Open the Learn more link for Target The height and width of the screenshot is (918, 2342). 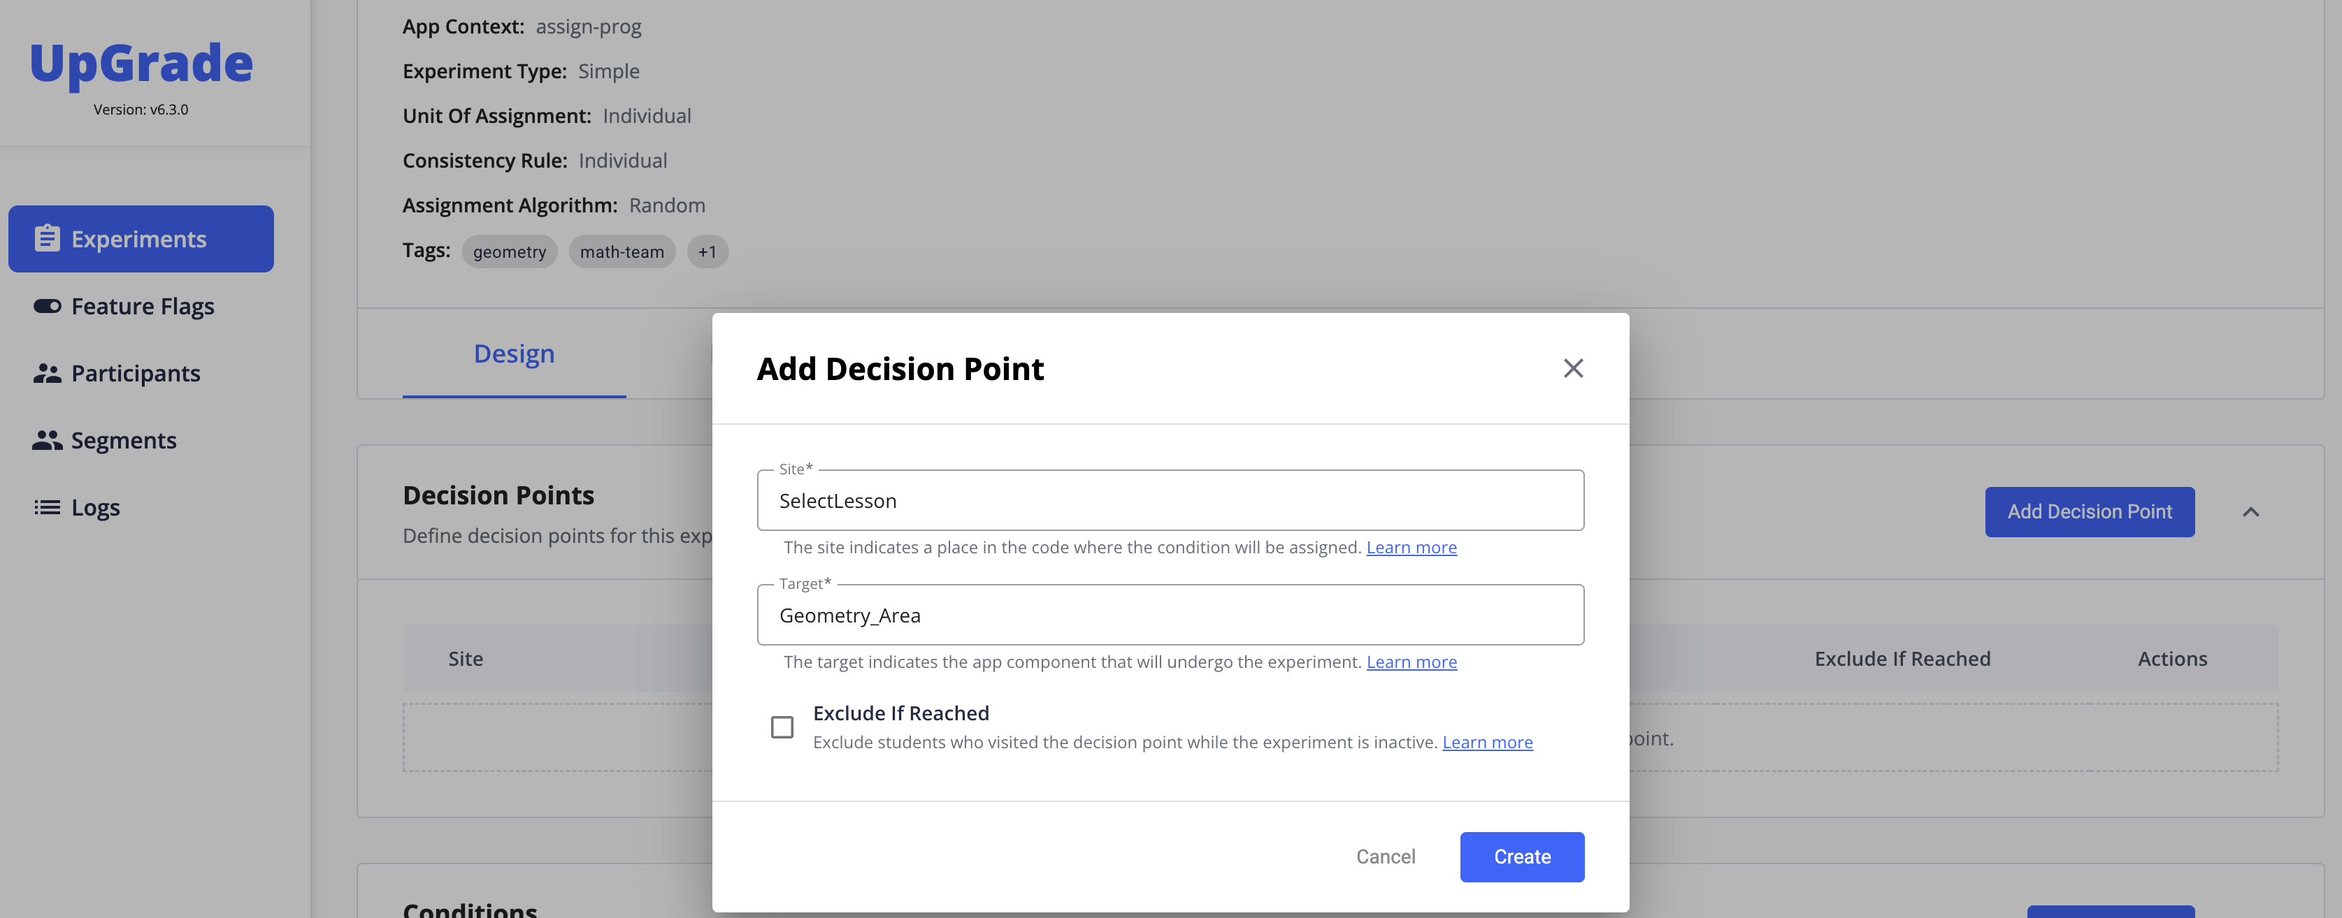coord(1411,662)
